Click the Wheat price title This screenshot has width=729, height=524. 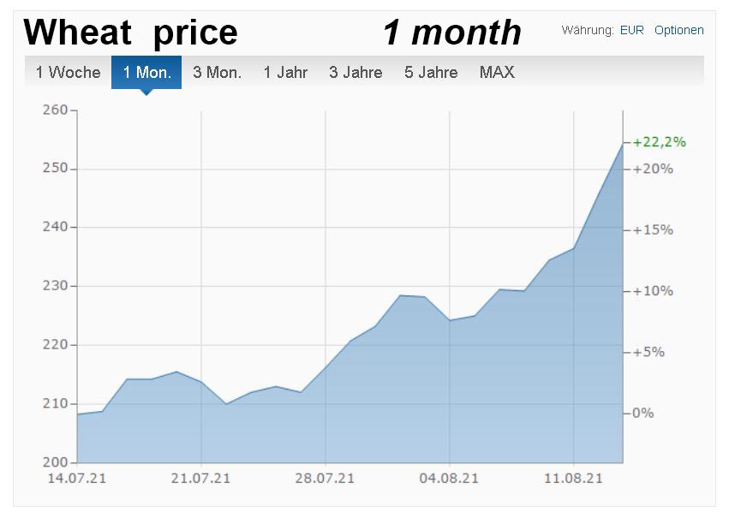tap(130, 33)
